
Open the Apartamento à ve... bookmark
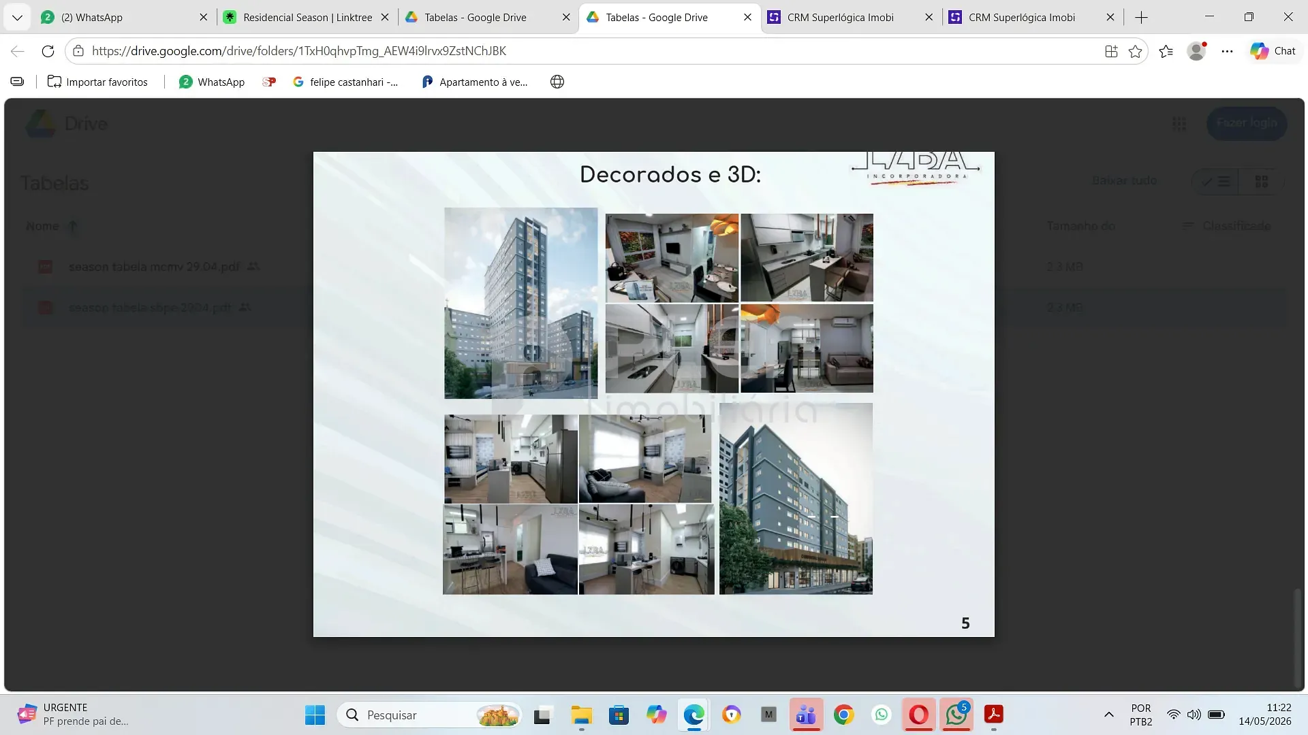pyautogui.click(x=475, y=82)
